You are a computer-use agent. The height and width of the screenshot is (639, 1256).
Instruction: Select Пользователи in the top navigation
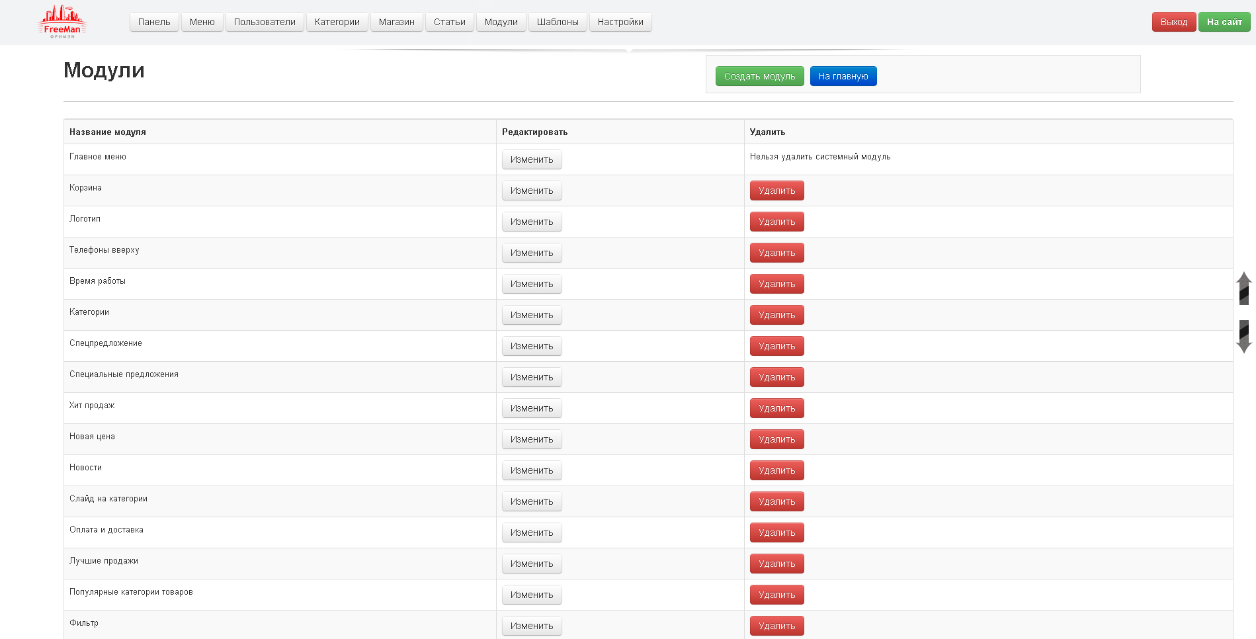pyautogui.click(x=265, y=22)
